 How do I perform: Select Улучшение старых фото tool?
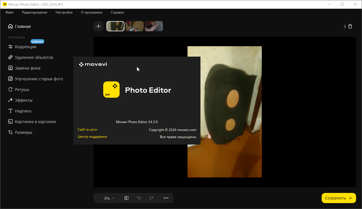point(39,79)
